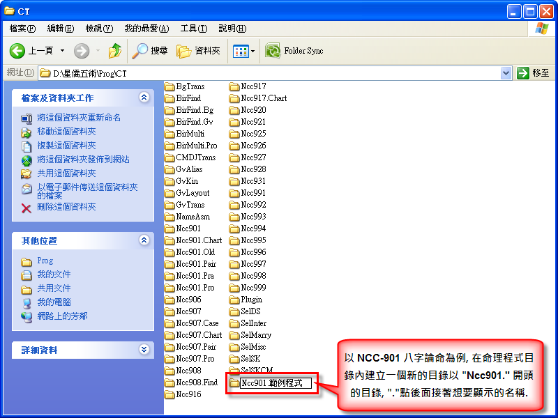Select the Ncc908.Find folder
Image resolution: width=558 pixels, height=418 pixels.
click(197, 382)
